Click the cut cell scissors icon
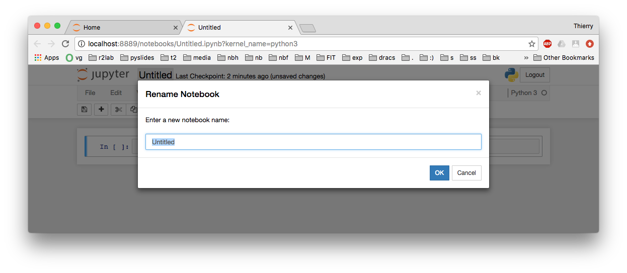The width and height of the screenshot is (627, 273). tap(118, 109)
